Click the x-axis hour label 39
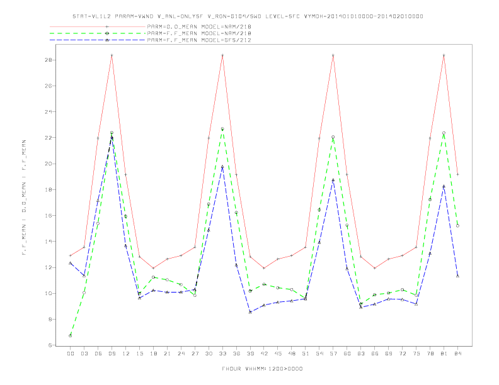 250,354
